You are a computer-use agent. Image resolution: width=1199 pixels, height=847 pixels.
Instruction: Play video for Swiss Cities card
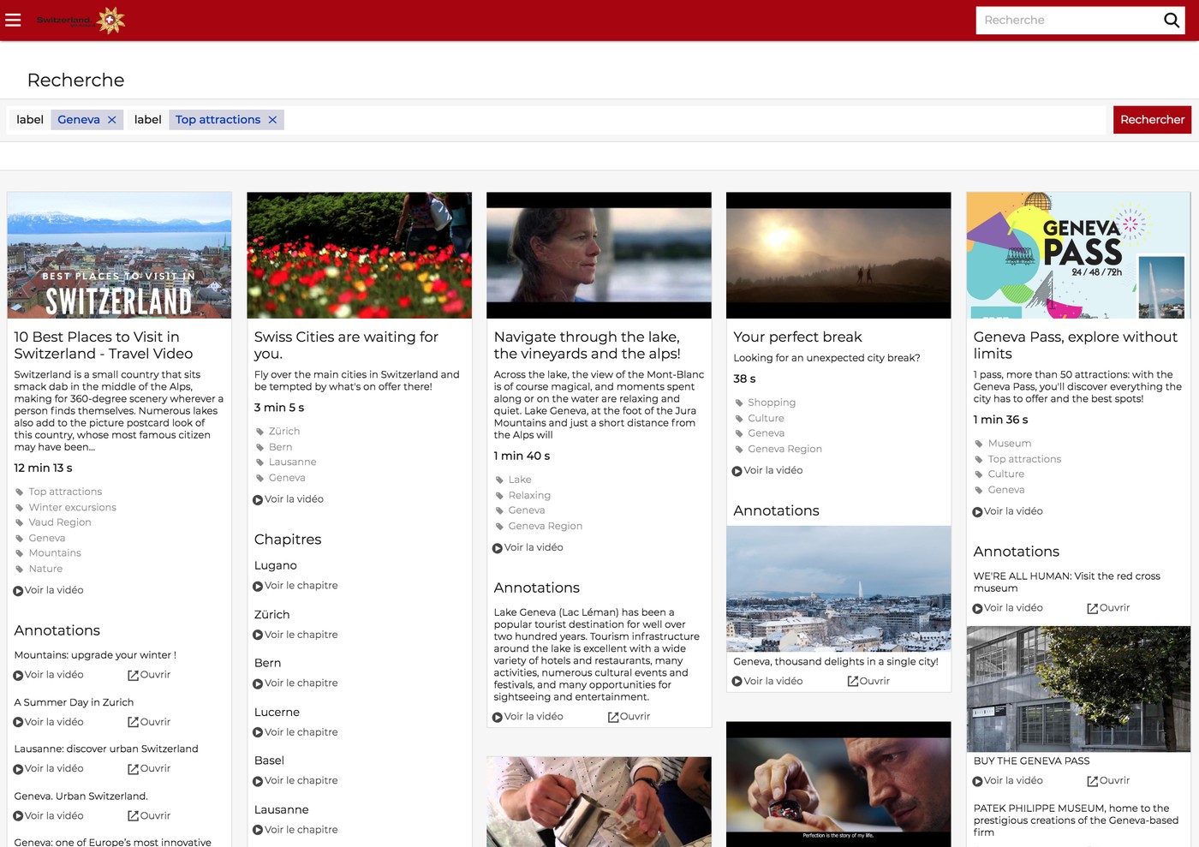288,499
